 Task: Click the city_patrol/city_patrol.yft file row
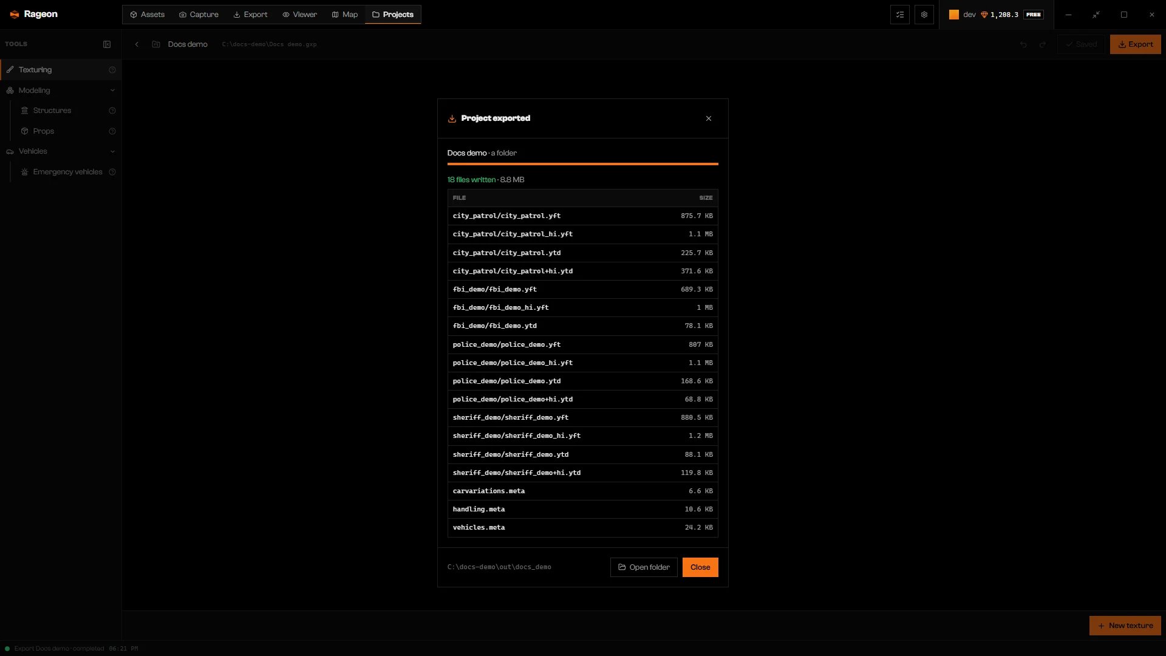click(583, 216)
